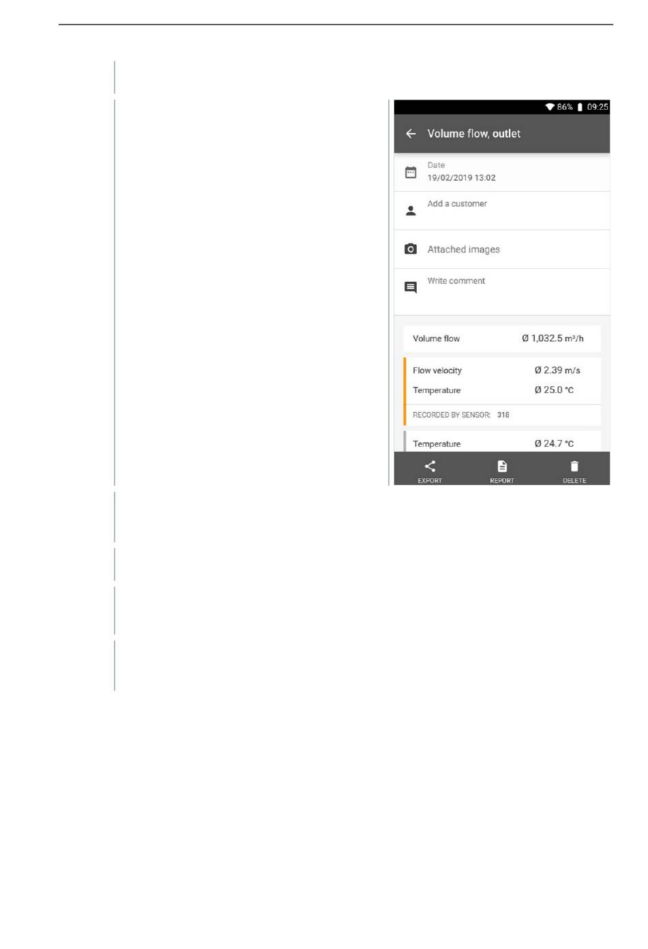Open Attached images row
Screen dimensions: 648x949
coord(502,250)
